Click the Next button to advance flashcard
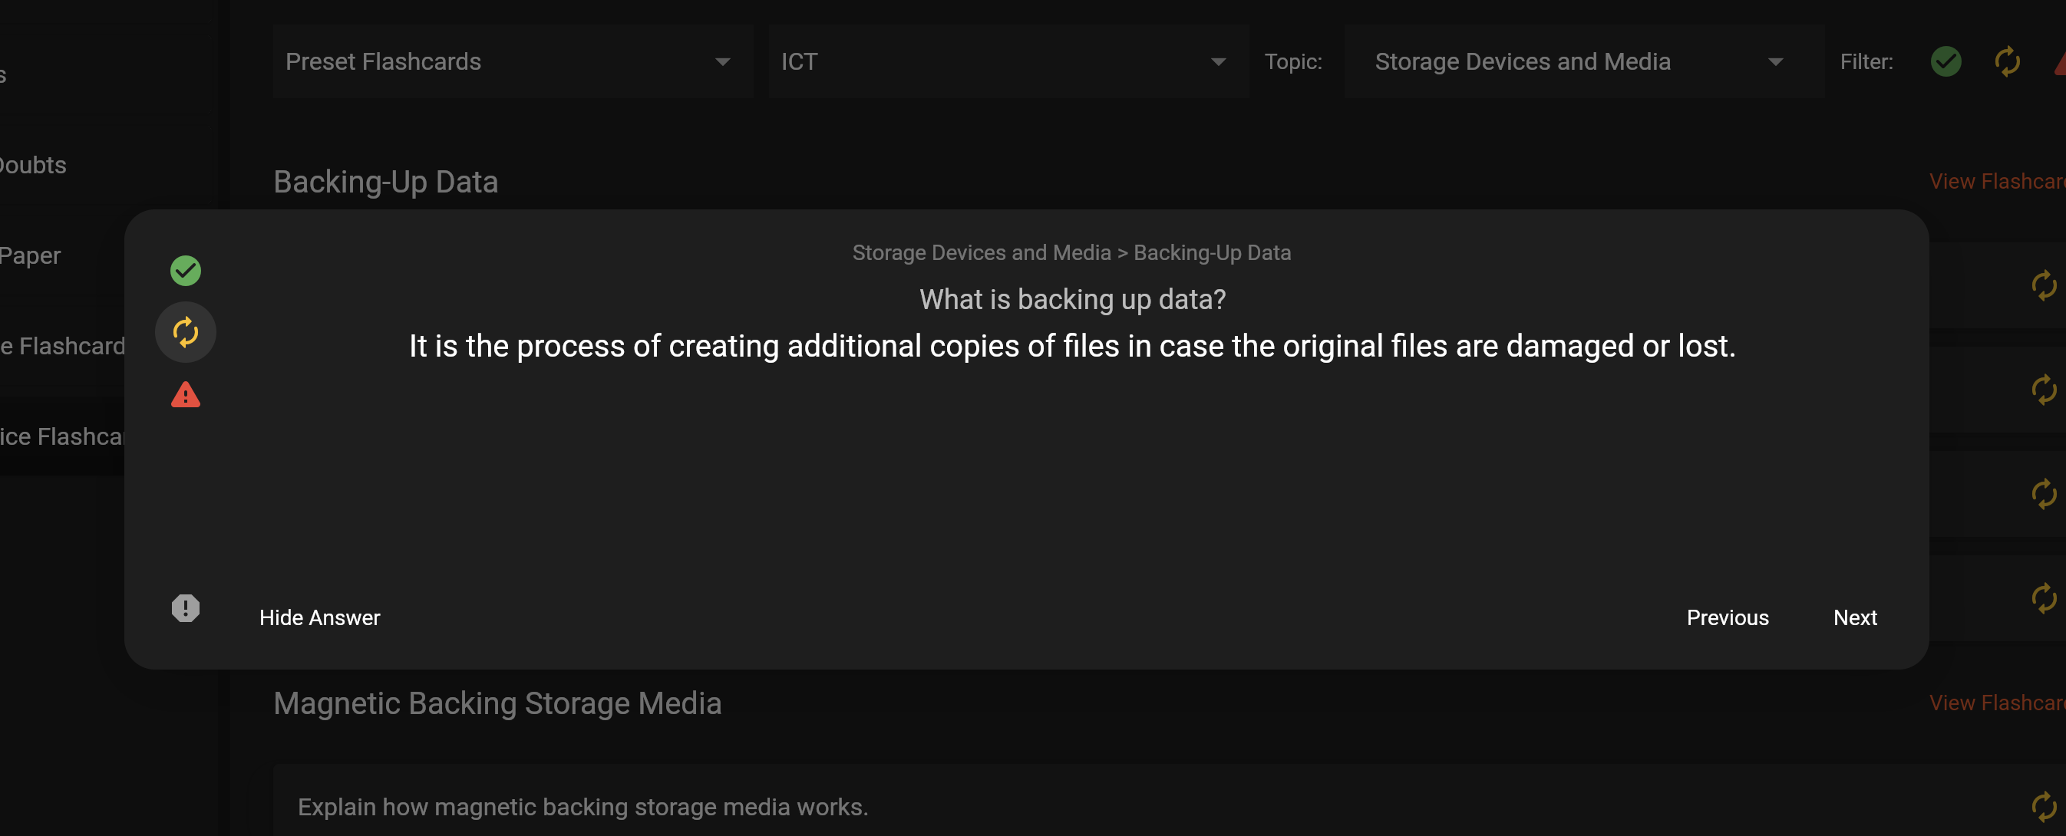Image resolution: width=2066 pixels, height=836 pixels. (x=1855, y=617)
